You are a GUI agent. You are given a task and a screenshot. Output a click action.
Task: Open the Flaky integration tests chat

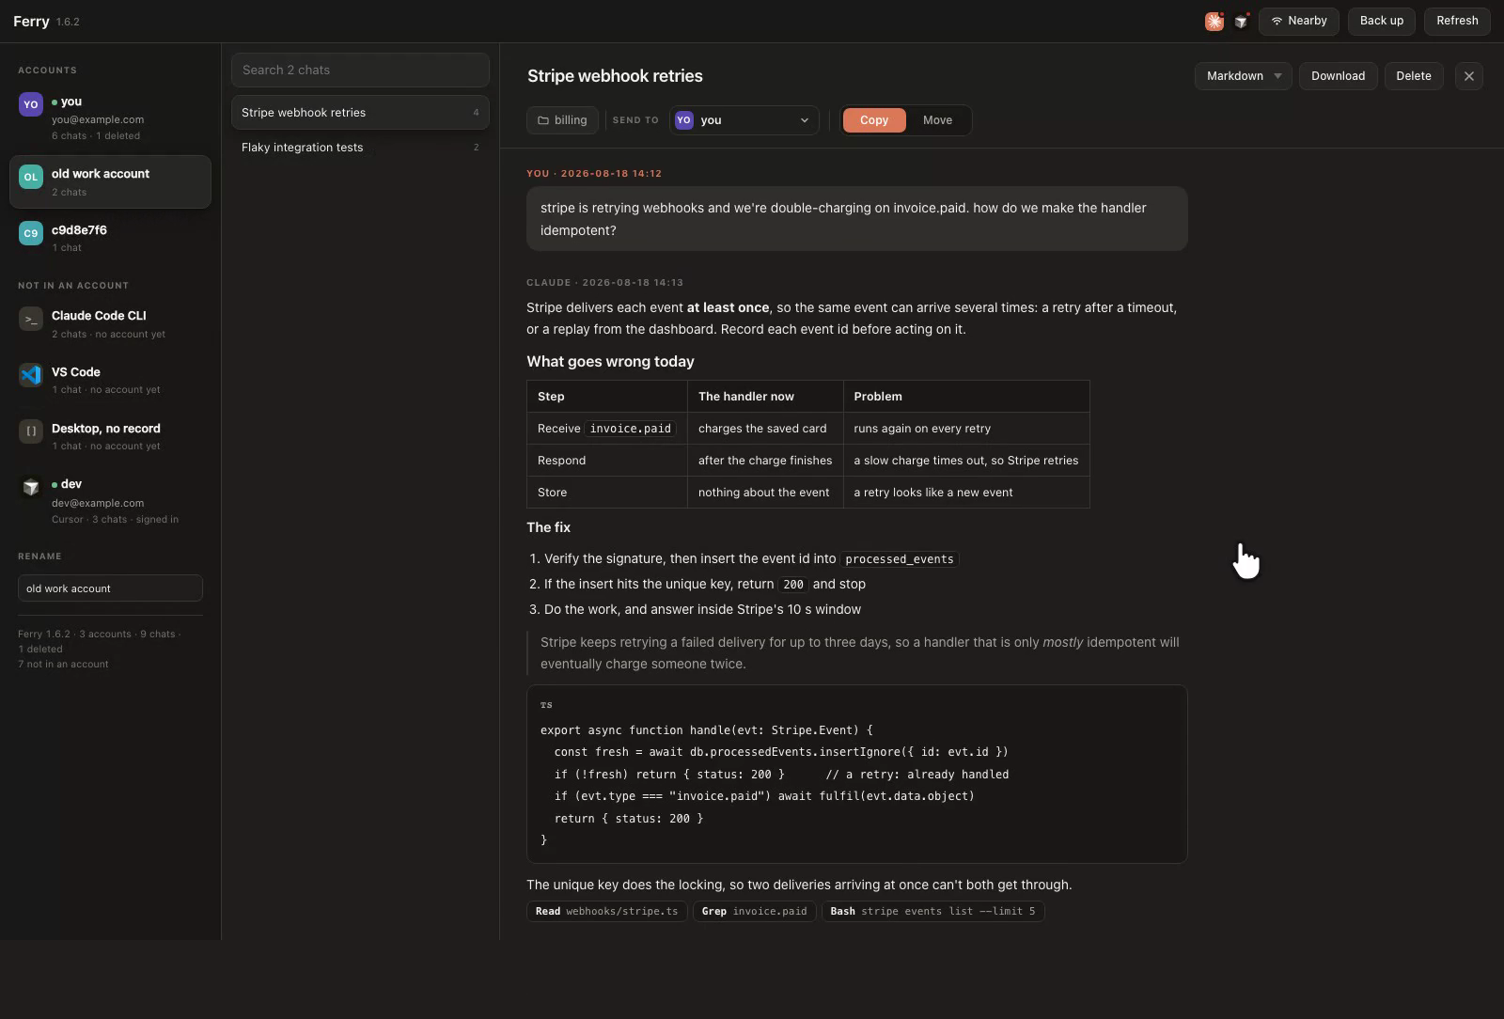(360, 148)
